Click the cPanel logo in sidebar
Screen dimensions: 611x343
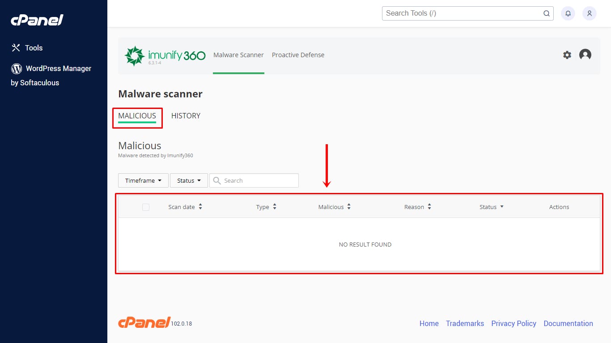(x=37, y=20)
